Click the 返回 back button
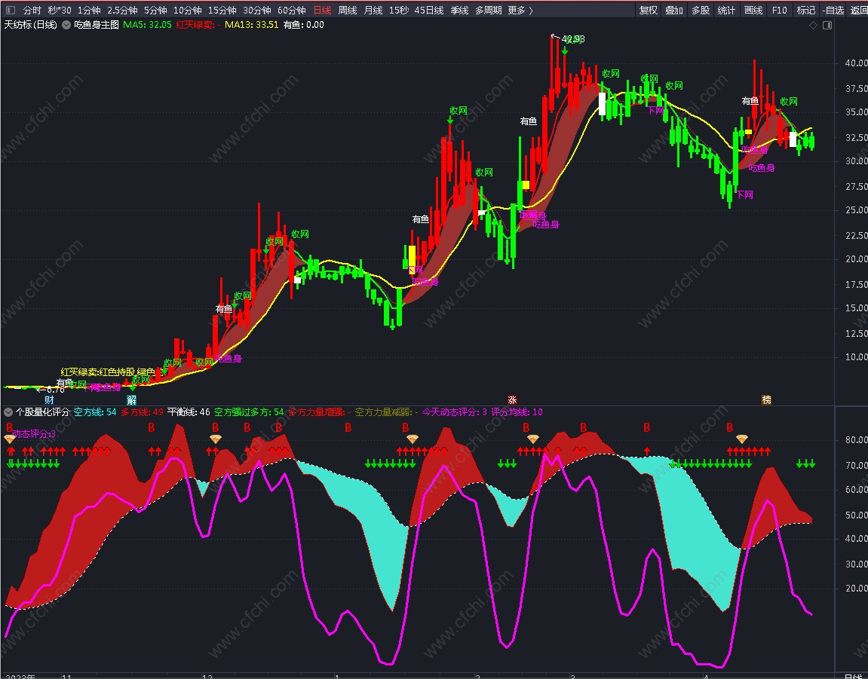The image size is (868, 679). click(x=858, y=10)
